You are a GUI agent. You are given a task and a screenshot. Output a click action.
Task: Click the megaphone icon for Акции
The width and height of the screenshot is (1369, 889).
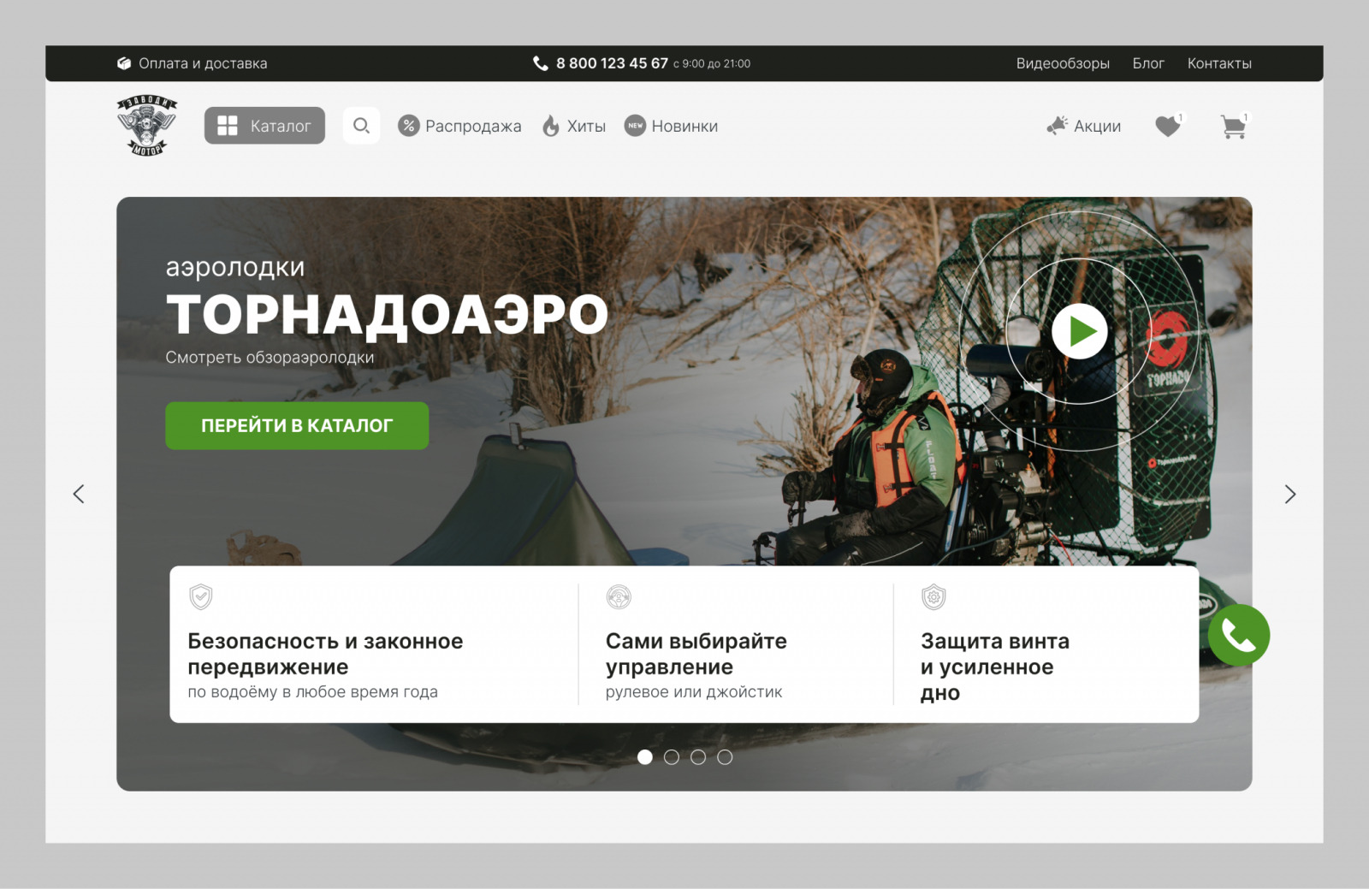pyautogui.click(x=1058, y=126)
